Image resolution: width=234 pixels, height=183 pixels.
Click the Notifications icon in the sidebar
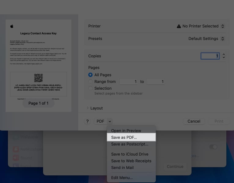click(15, 149)
